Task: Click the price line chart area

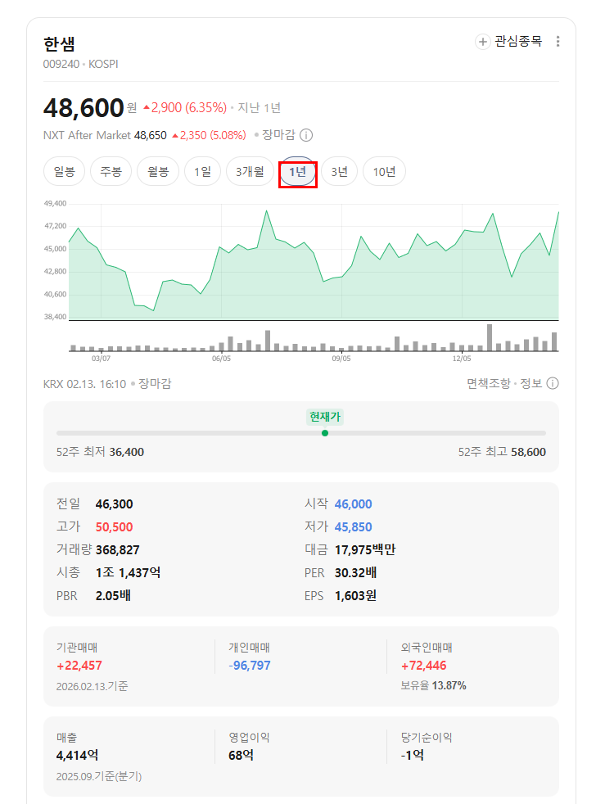Action: pyautogui.click(x=314, y=263)
